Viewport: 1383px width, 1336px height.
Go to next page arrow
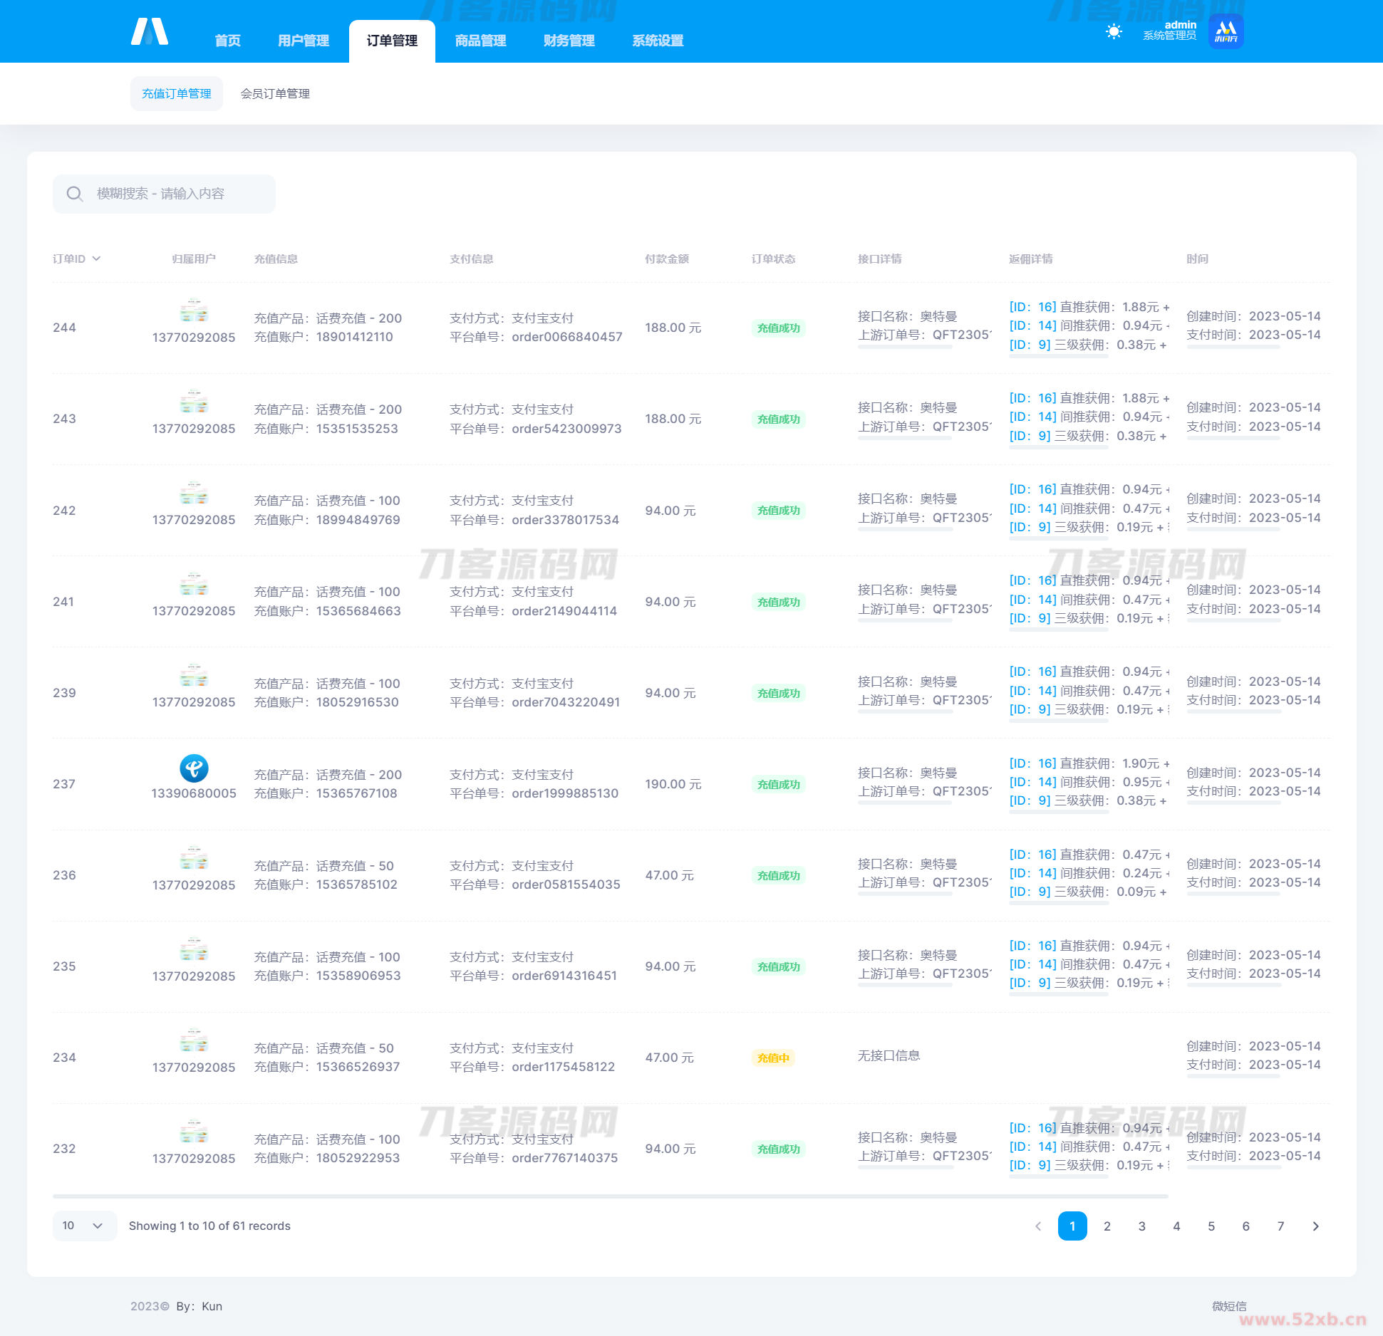click(1315, 1226)
